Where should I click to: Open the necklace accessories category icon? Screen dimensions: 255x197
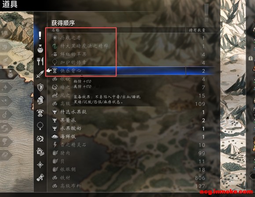[40, 126]
